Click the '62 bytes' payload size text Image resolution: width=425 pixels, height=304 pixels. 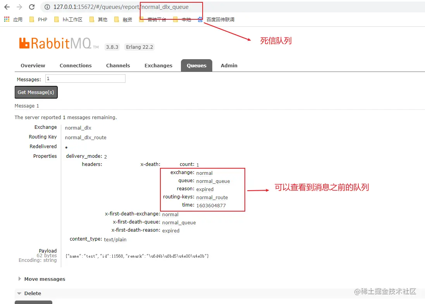46,256
